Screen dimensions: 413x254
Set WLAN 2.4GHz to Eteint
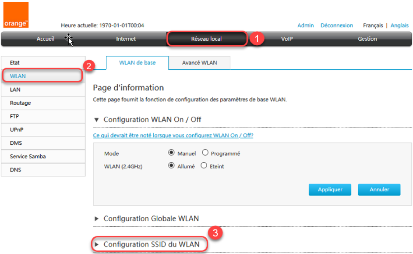coord(204,166)
